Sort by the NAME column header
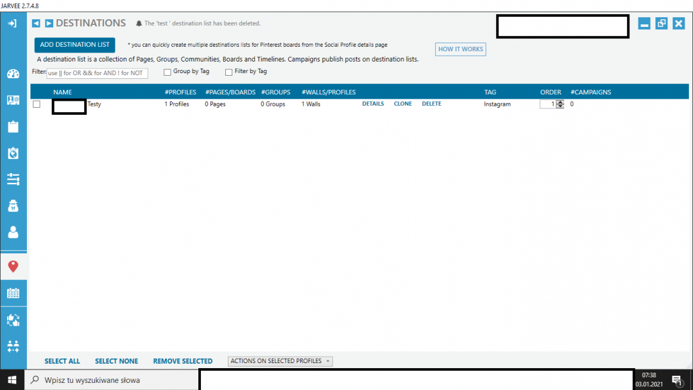This screenshot has height=390, width=693. coord(62,92)
